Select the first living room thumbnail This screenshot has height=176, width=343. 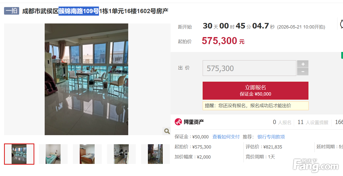pyautogui.click(x=19, y=154)
